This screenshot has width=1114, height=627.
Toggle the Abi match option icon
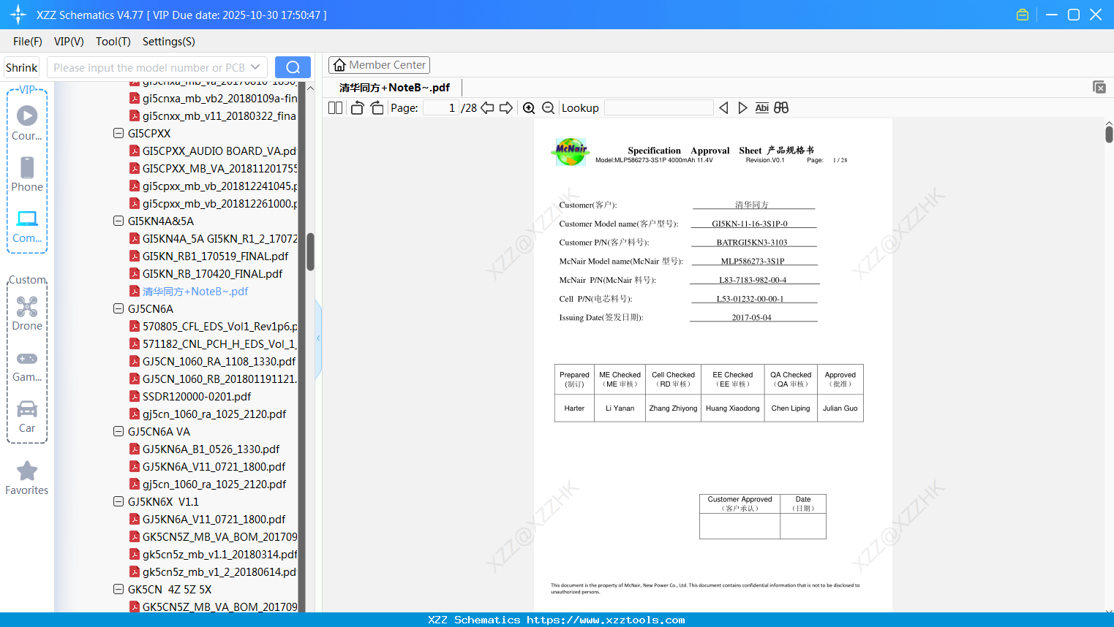pos(761,108)
